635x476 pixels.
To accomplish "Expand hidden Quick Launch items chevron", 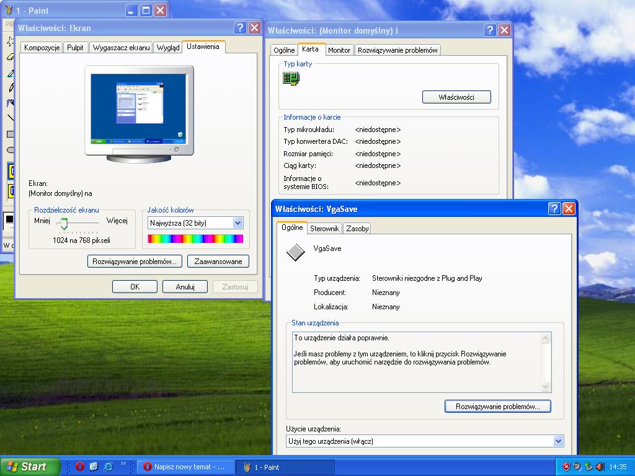I will point(123,464).
